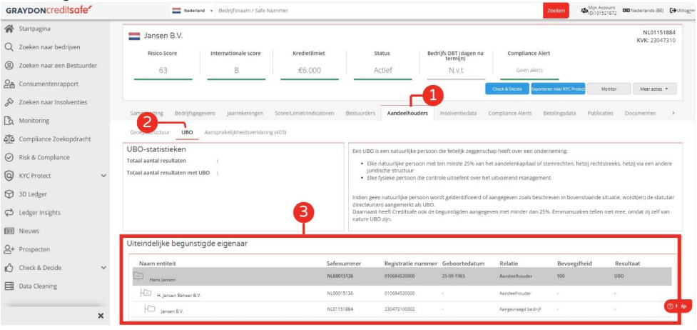Open the Aansprakelijkheidsverklaring (403) sub-tab
Screen dimensions: 697x330
[245, 132]
